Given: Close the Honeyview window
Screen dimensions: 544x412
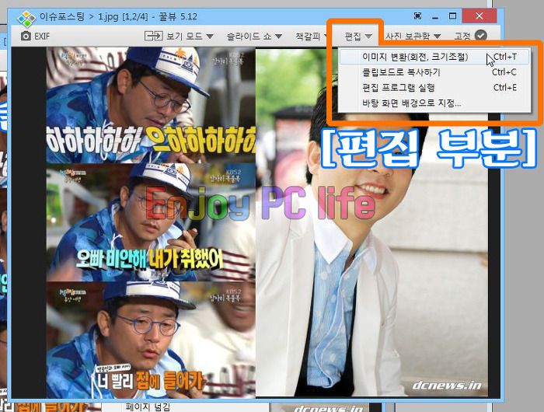Looking at the screenshot, I should tap(479, 16).
